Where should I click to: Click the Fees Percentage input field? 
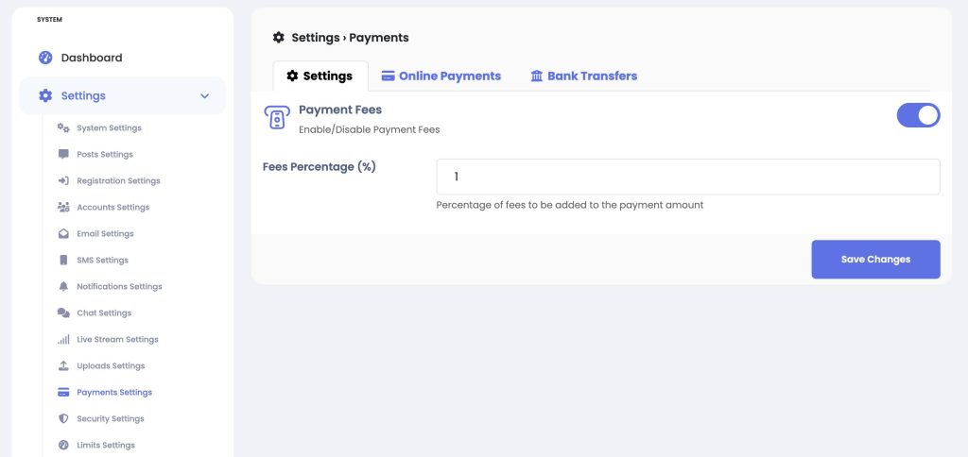(x=688, y=177)
